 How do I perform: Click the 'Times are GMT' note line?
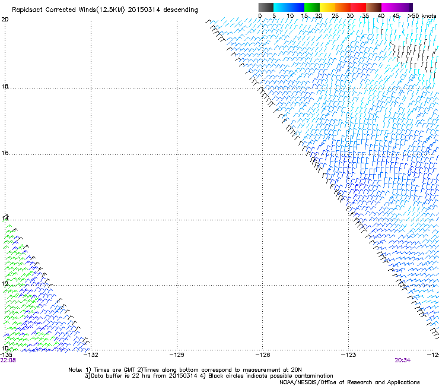[x=184, y=370]
